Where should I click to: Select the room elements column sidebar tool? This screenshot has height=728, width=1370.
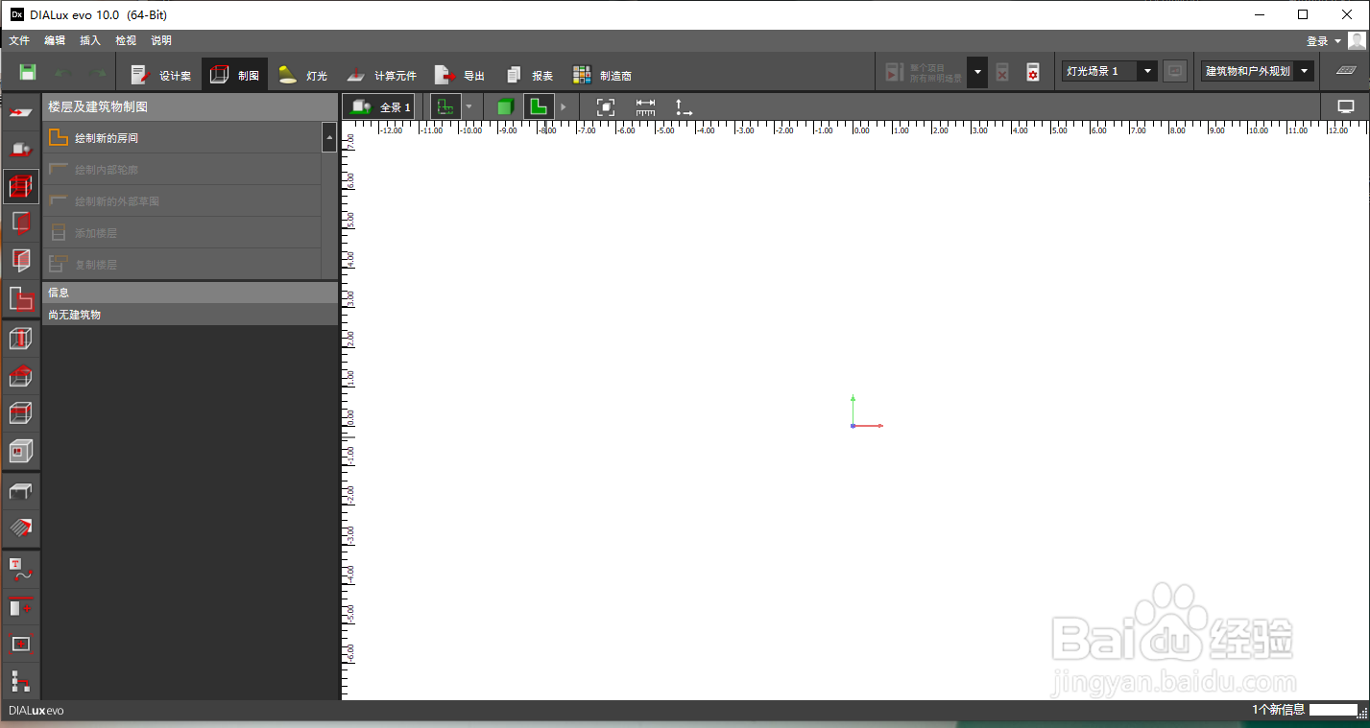coord(21,339)
